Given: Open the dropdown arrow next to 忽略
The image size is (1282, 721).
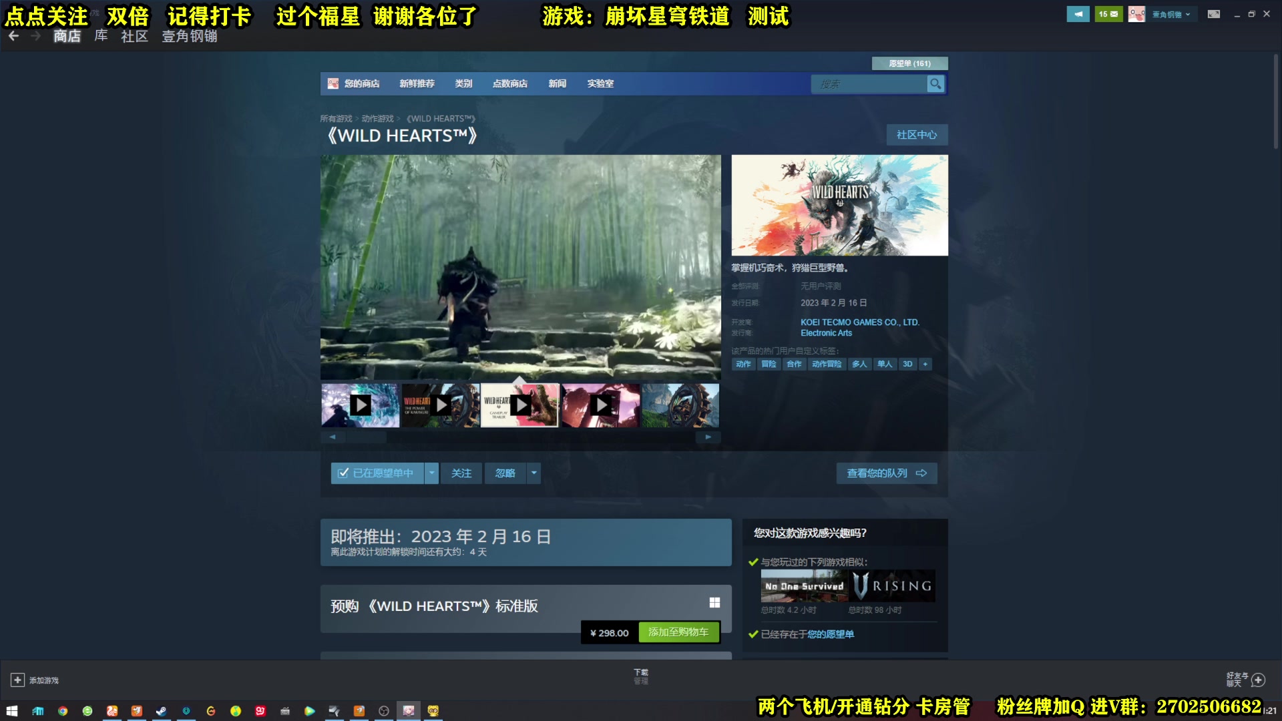Looking at the screenshot, I should coord(533,473).
